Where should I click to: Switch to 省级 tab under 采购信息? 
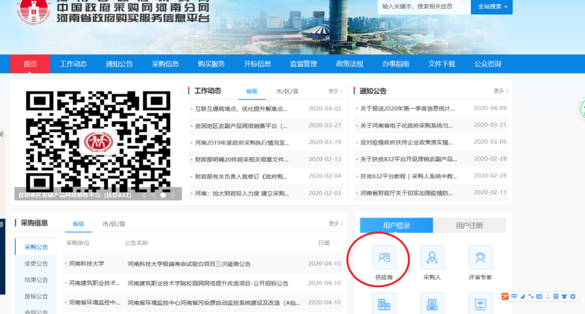(78, 224)
